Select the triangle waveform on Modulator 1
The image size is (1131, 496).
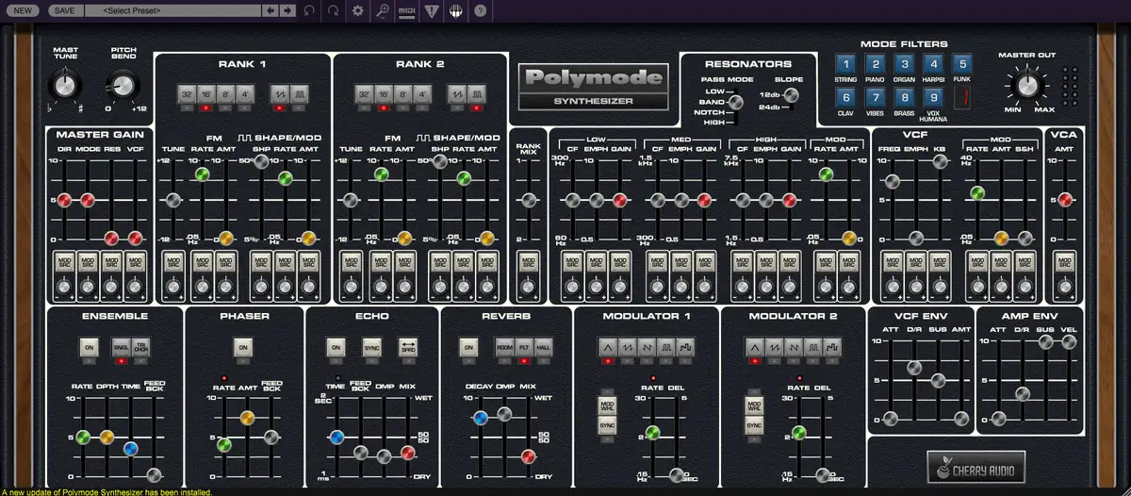coord(606,347)
